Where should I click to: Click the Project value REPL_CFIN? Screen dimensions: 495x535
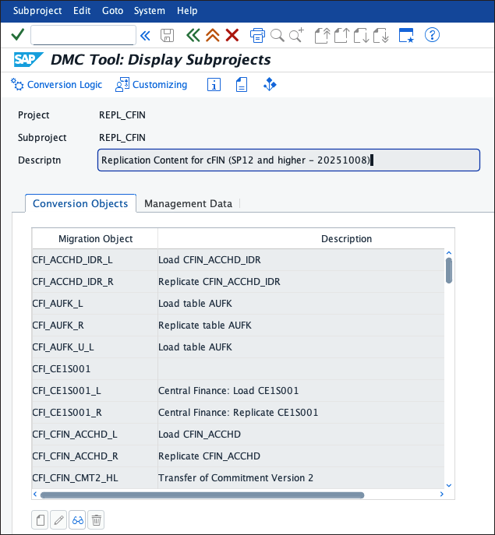122,115
